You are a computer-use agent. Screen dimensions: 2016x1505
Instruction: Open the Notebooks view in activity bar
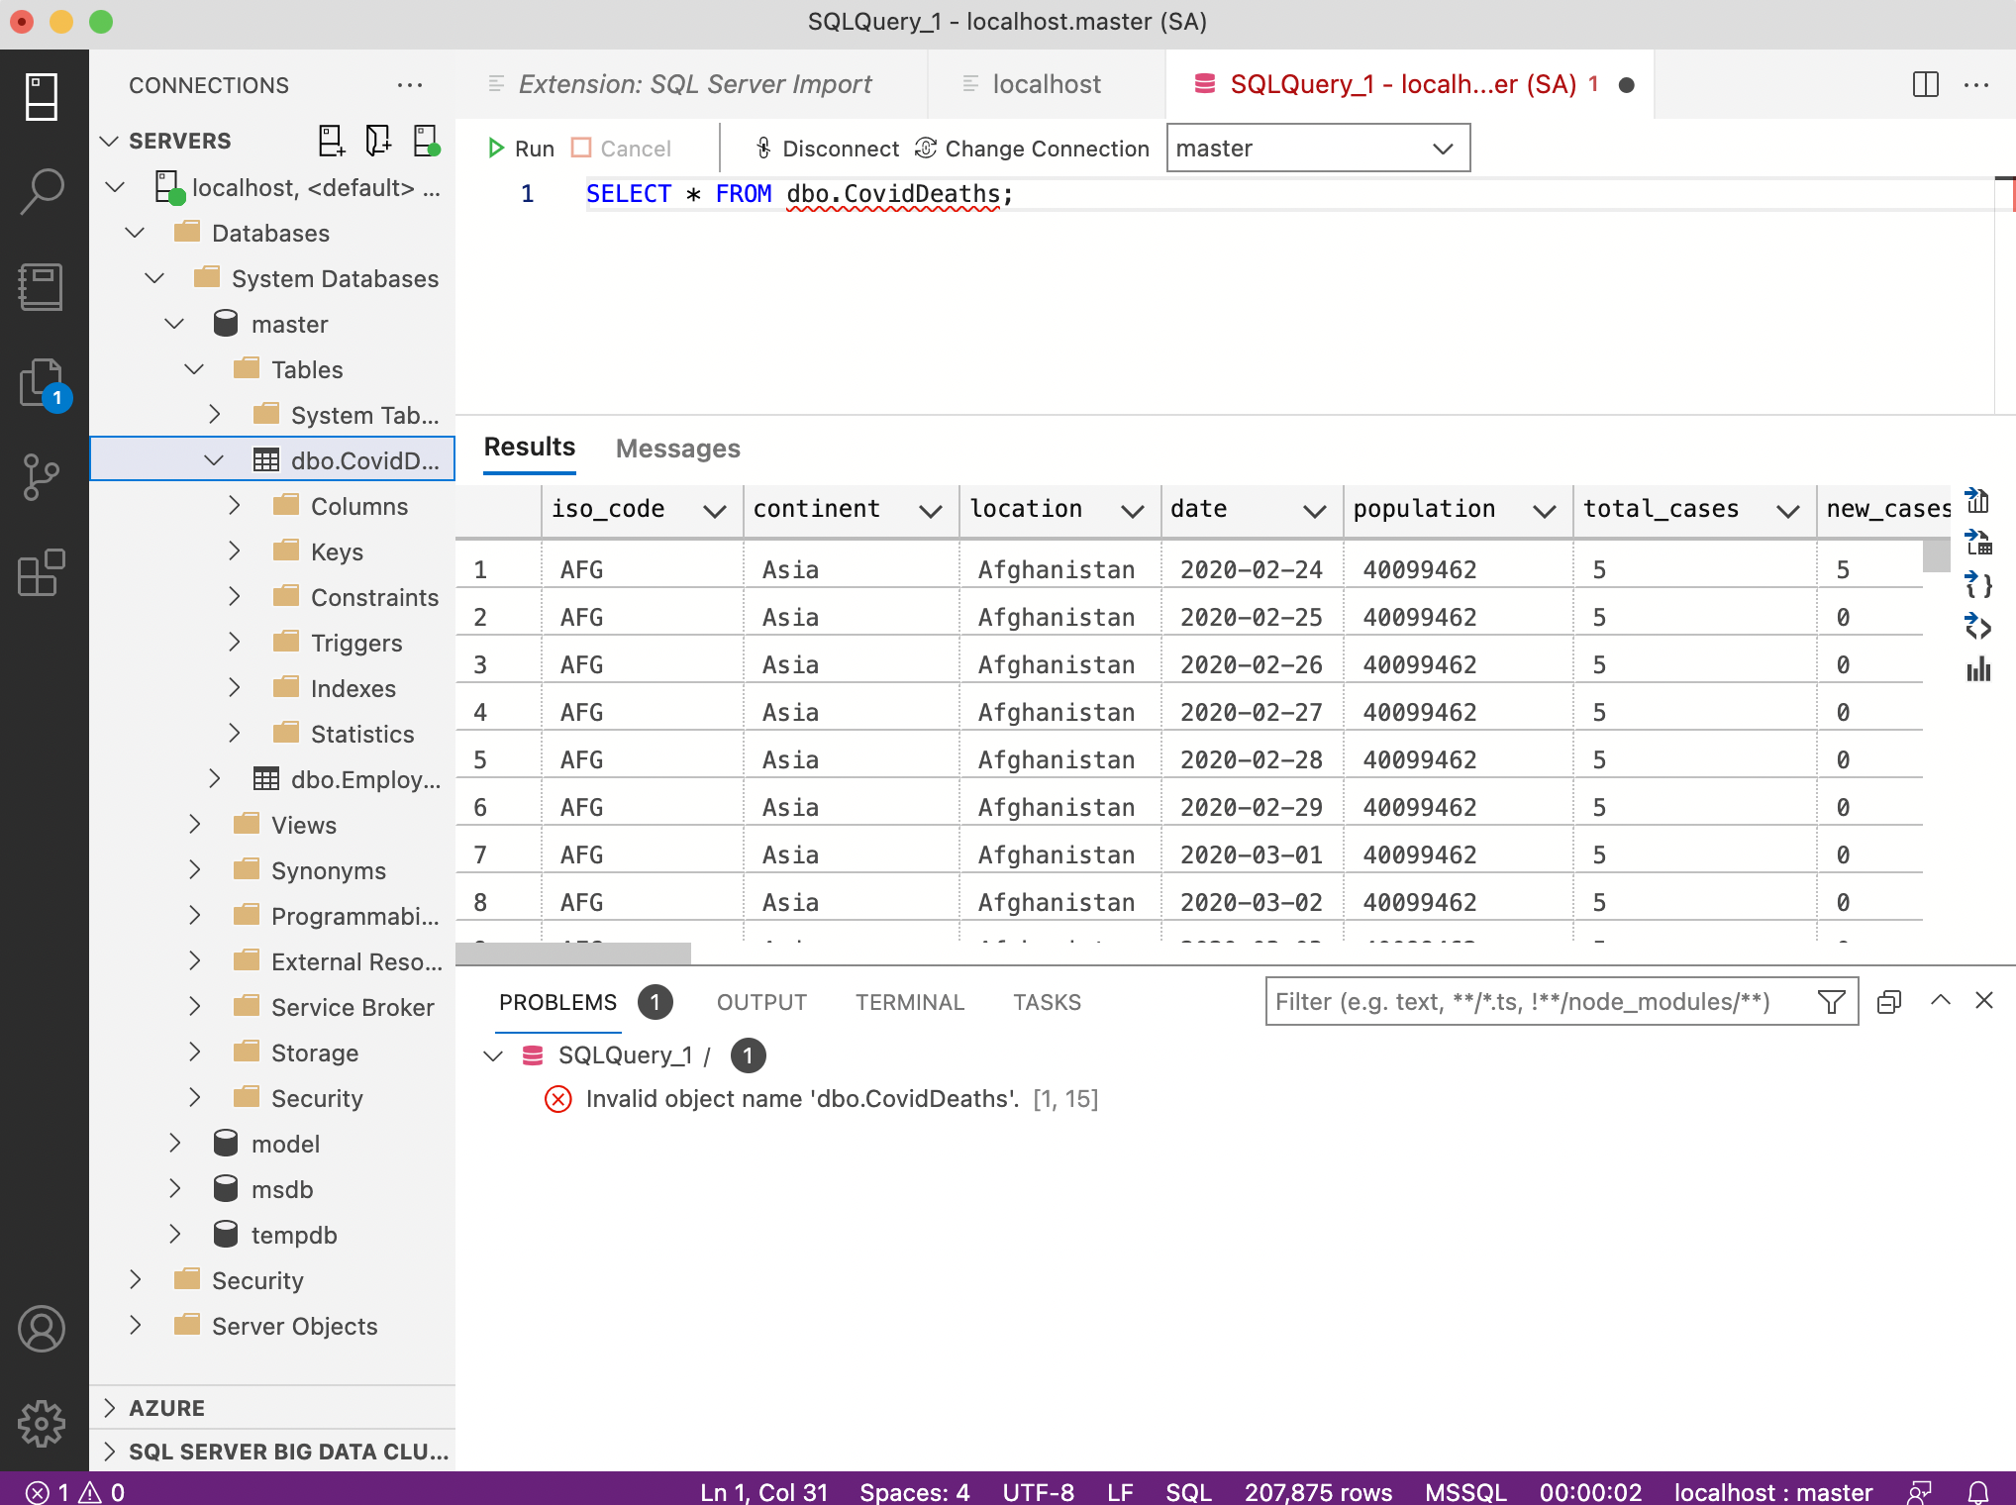tap(42, 286)
